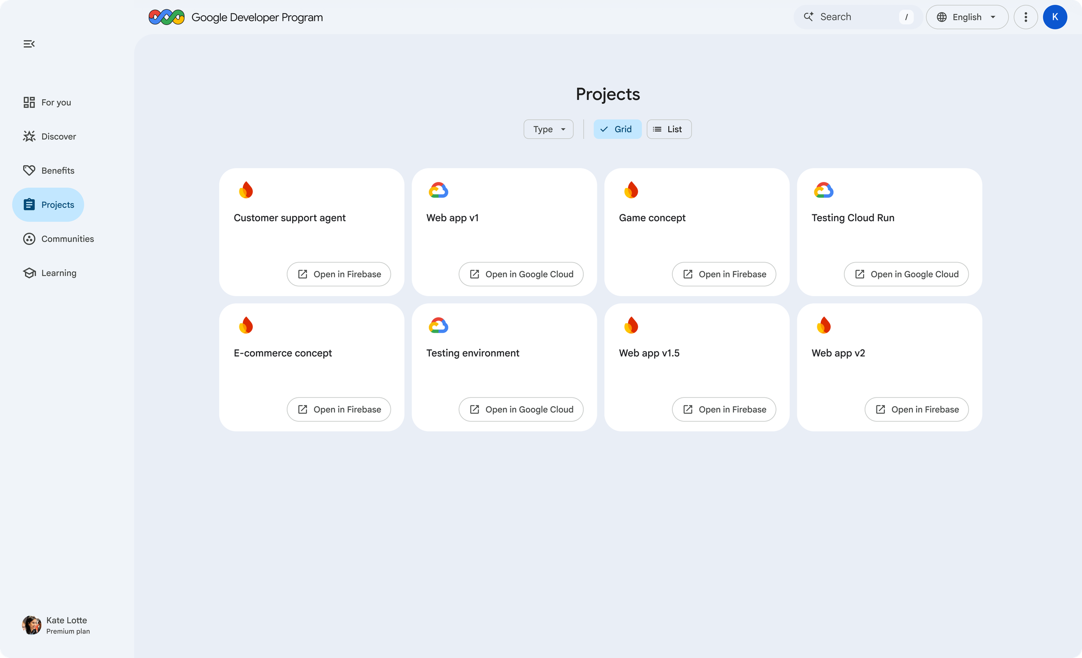Click the K account avatar

click(1055, 17)
